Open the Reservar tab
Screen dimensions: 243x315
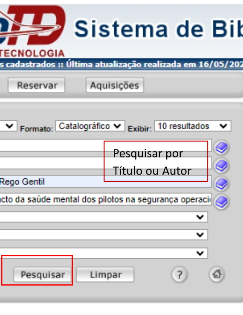click(x=37, y=85)
